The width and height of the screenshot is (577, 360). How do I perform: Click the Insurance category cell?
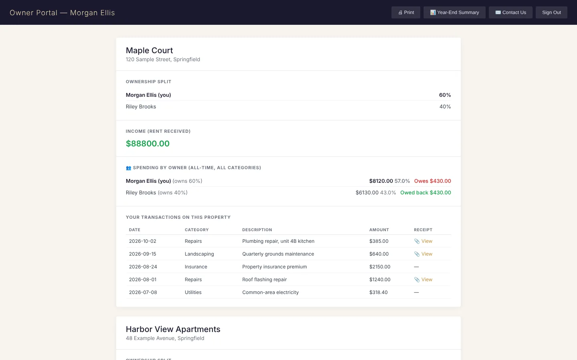[196, 267]
